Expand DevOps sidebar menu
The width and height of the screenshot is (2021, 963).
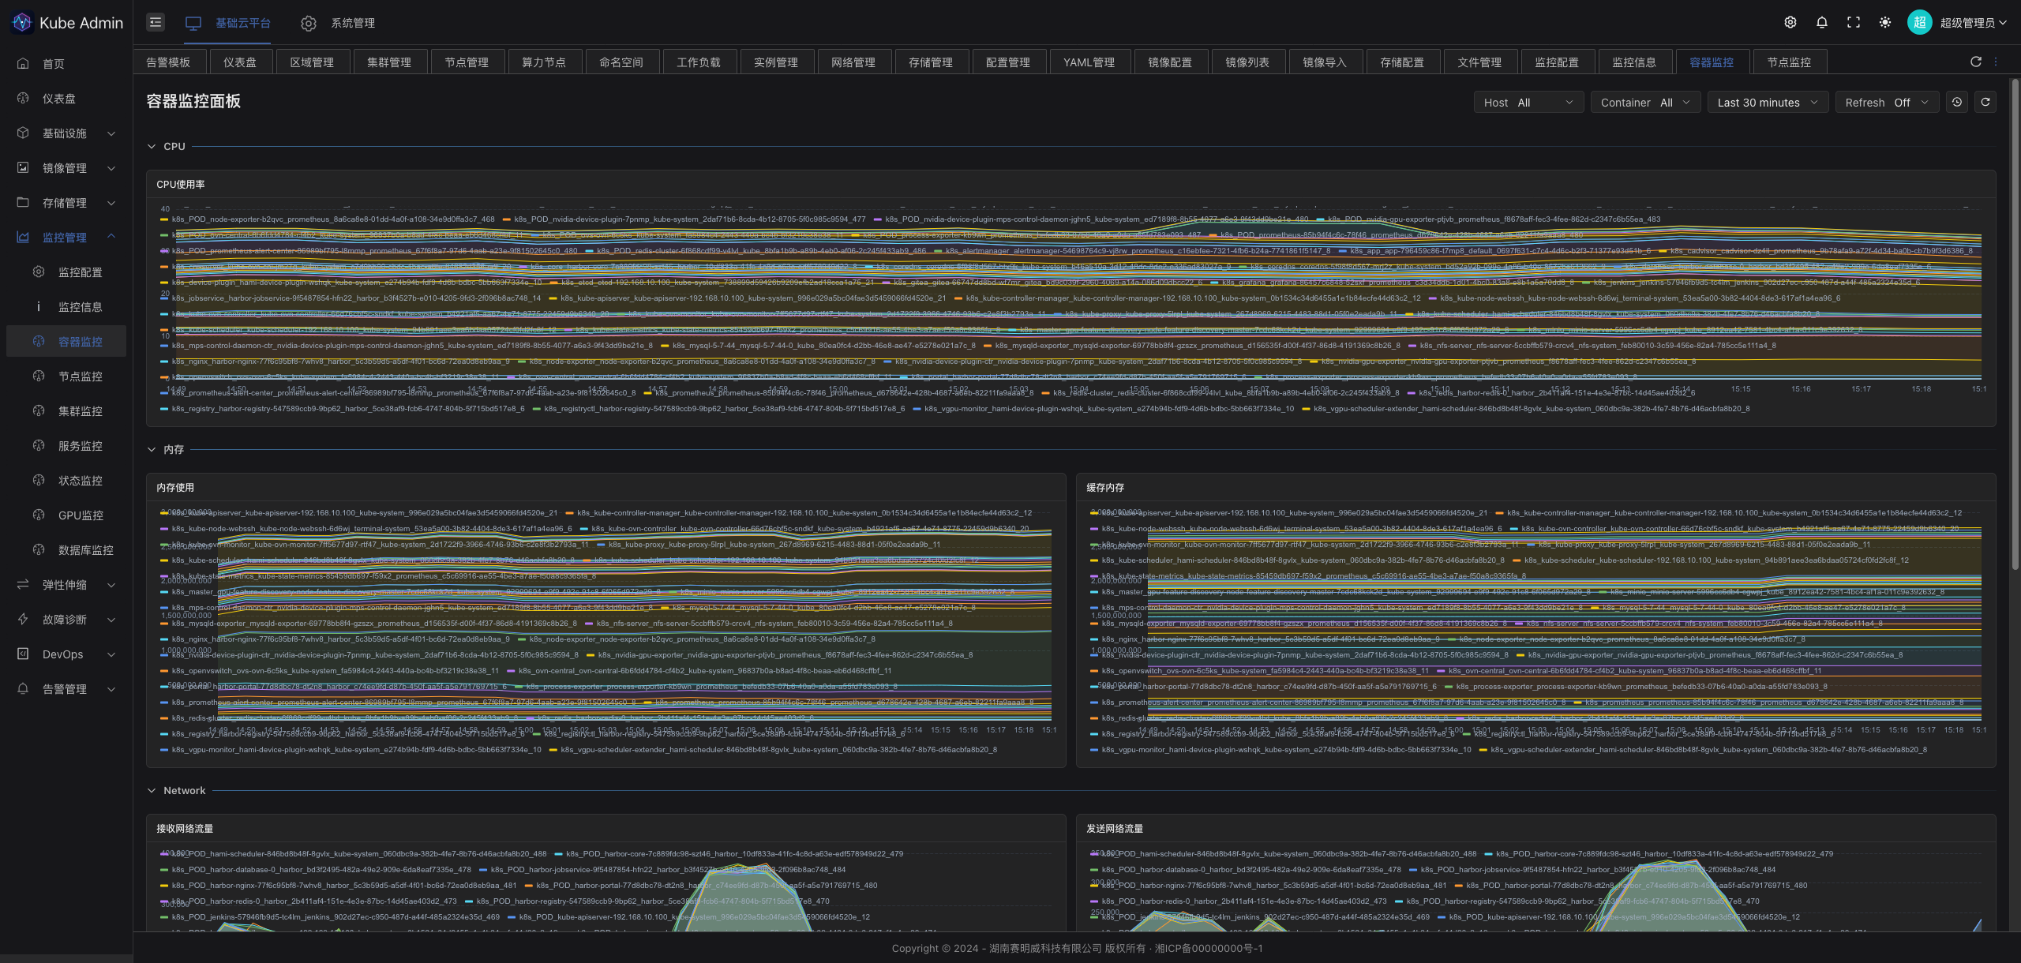pyautogui.click(x=66, y=654)
